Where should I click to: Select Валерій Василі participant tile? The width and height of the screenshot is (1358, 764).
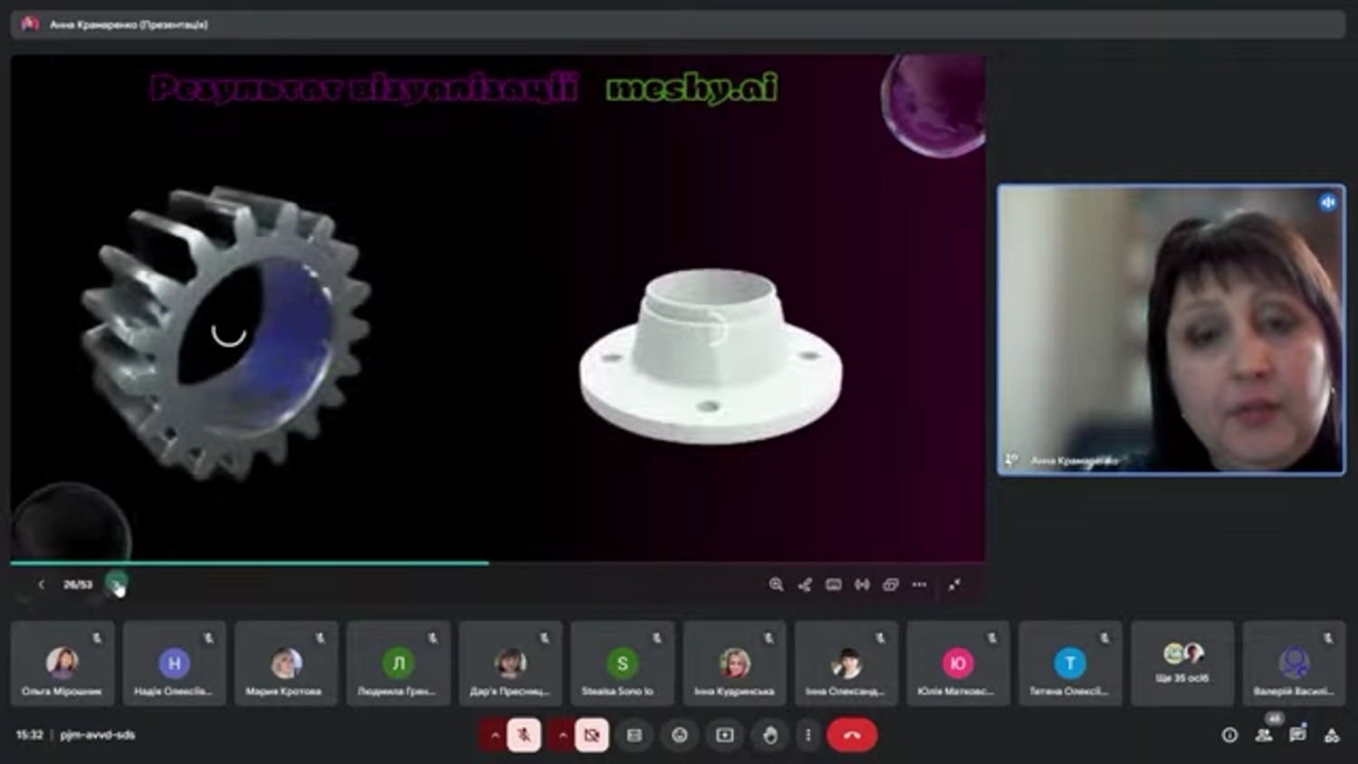[1294, 664]
